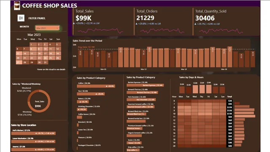Screen dimensions: 270x152
Task: Select the Brewed herbal tea product bar
Action: 136,121
